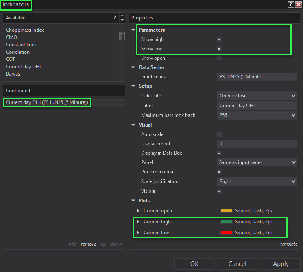Click the up arrow beside Available header
303x272 pixels.
pos(122,15)
